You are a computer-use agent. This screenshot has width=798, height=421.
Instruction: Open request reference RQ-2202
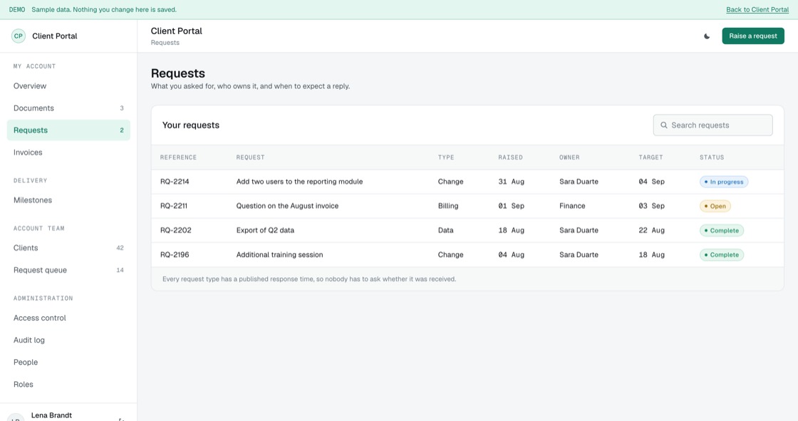click(175, 231)
